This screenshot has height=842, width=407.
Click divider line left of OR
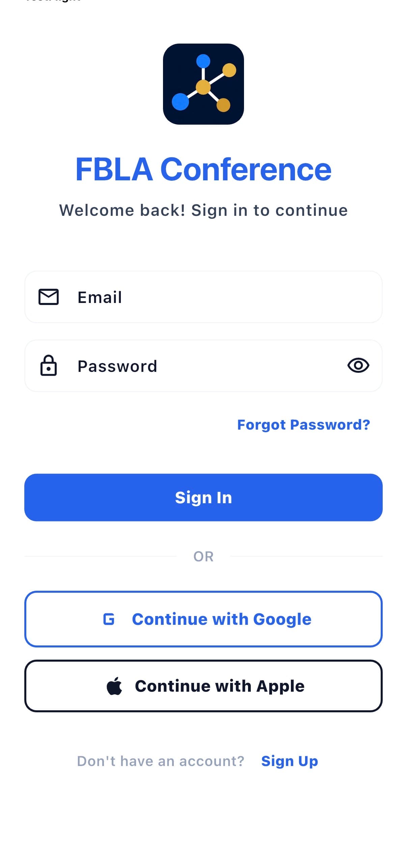[x=101, y=556]
